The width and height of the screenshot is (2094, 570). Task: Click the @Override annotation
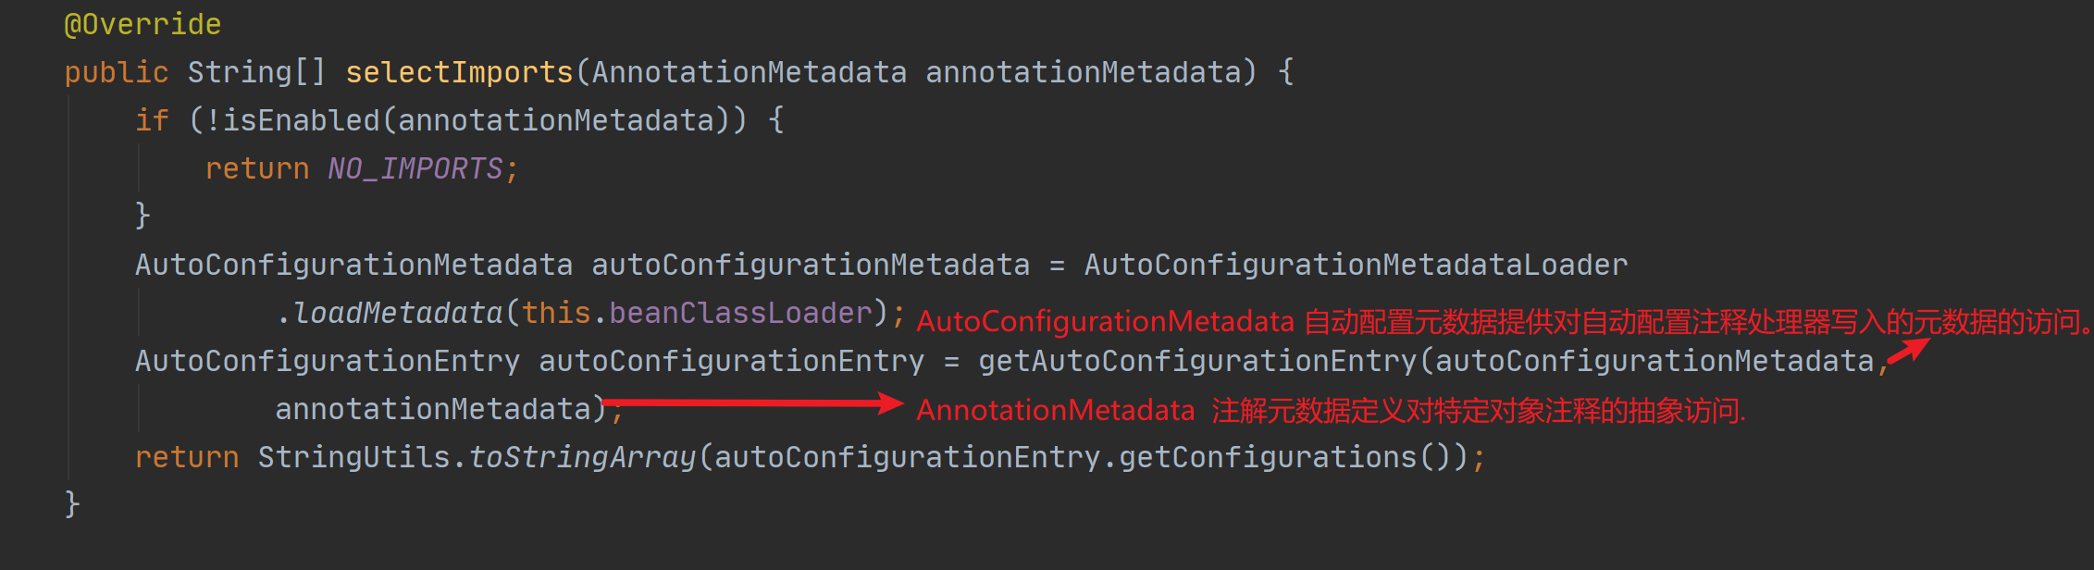pyautogui.click(x=142, y=24)
